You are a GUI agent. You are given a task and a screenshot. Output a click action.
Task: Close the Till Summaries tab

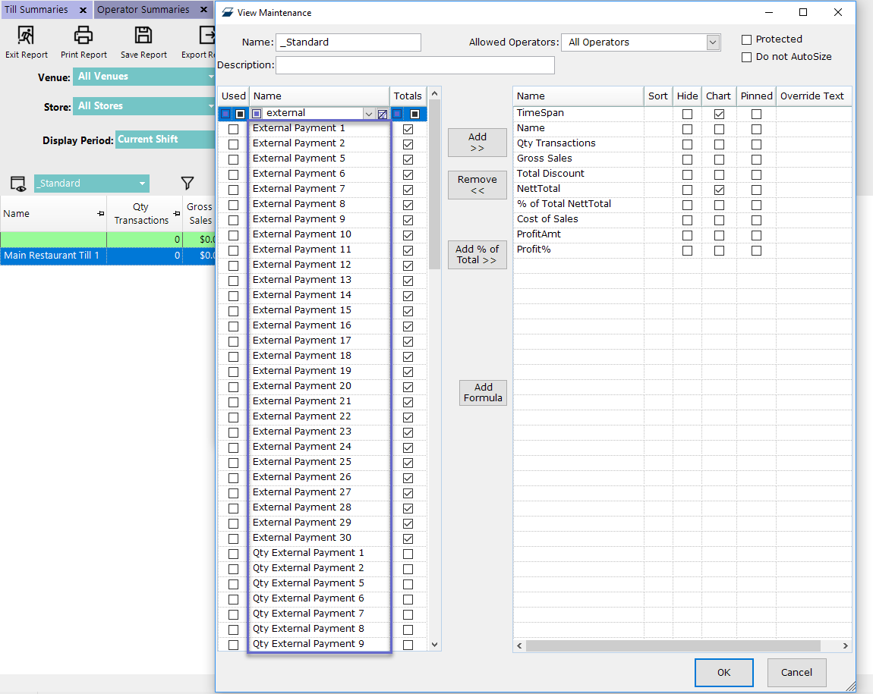[83, 10]
